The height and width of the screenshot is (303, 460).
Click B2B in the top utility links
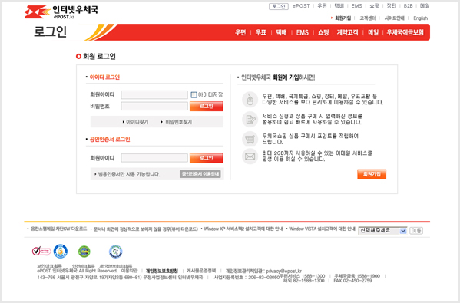point(408,6)
